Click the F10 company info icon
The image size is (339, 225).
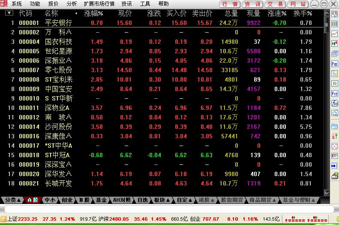point(334,64)
